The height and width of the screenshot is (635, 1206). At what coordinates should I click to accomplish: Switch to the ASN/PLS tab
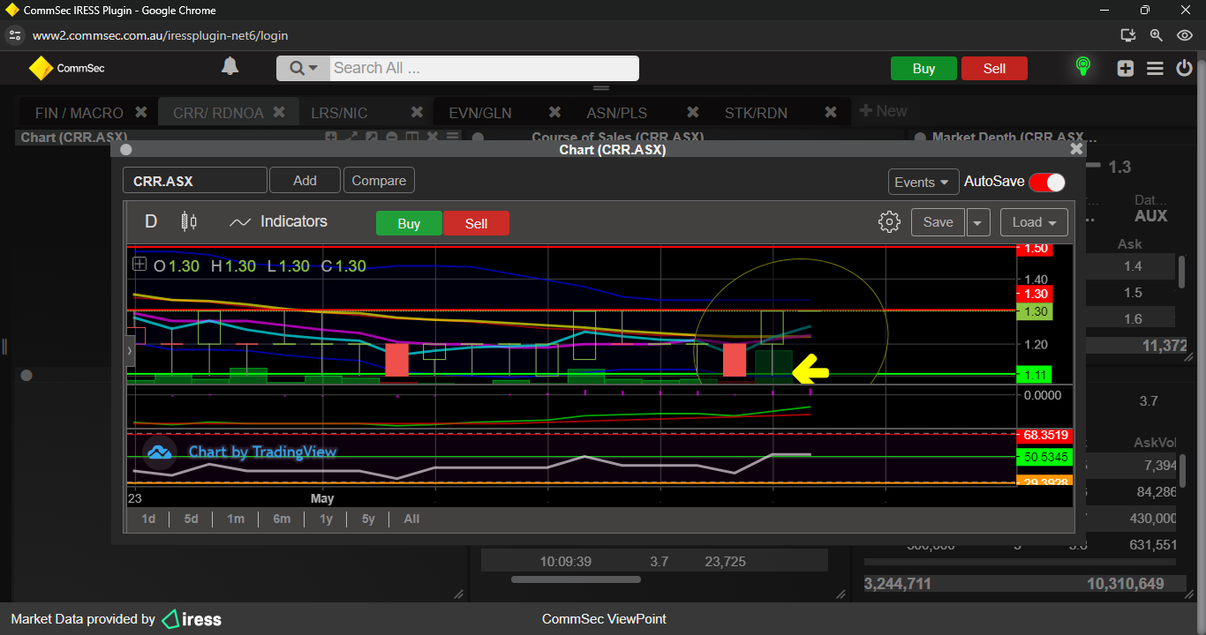pyautogui.click(x=617, y=113)
